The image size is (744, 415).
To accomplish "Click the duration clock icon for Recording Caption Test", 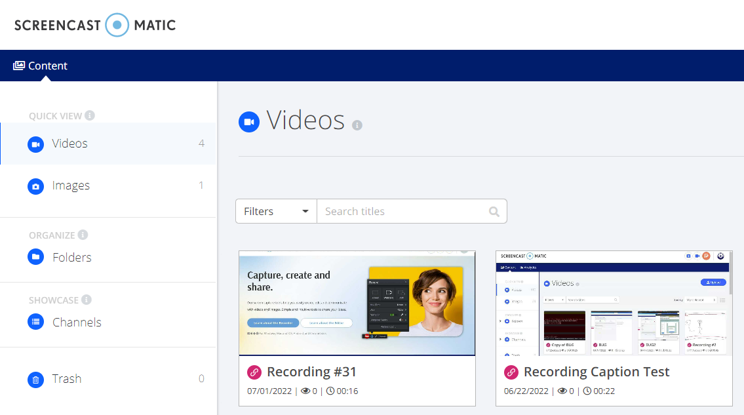I will click(x=587, y=391).
